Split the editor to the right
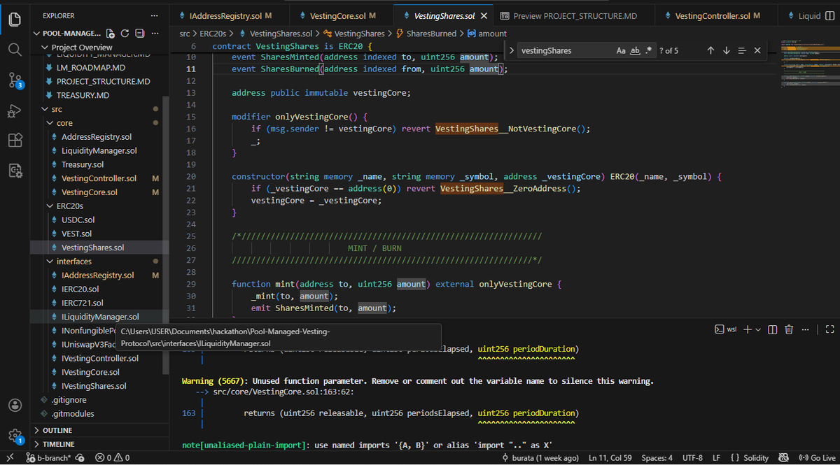The height and width of the screenshot is (465, 840). click(x=831, y=15)
